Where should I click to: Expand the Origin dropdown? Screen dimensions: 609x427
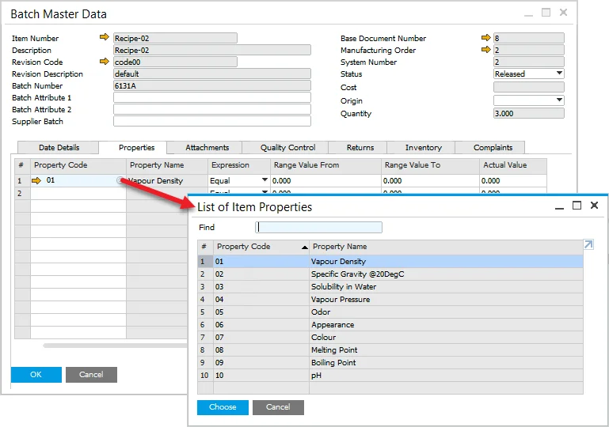pyautogui.click(x=559, y=100)
